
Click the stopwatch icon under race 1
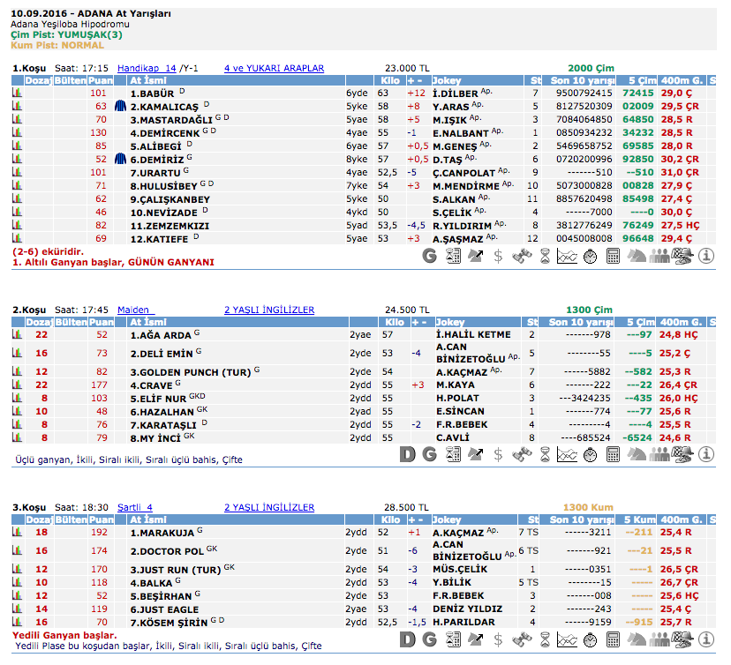click(591, 256)
